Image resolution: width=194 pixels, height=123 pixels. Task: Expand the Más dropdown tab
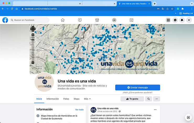(87, 99)
